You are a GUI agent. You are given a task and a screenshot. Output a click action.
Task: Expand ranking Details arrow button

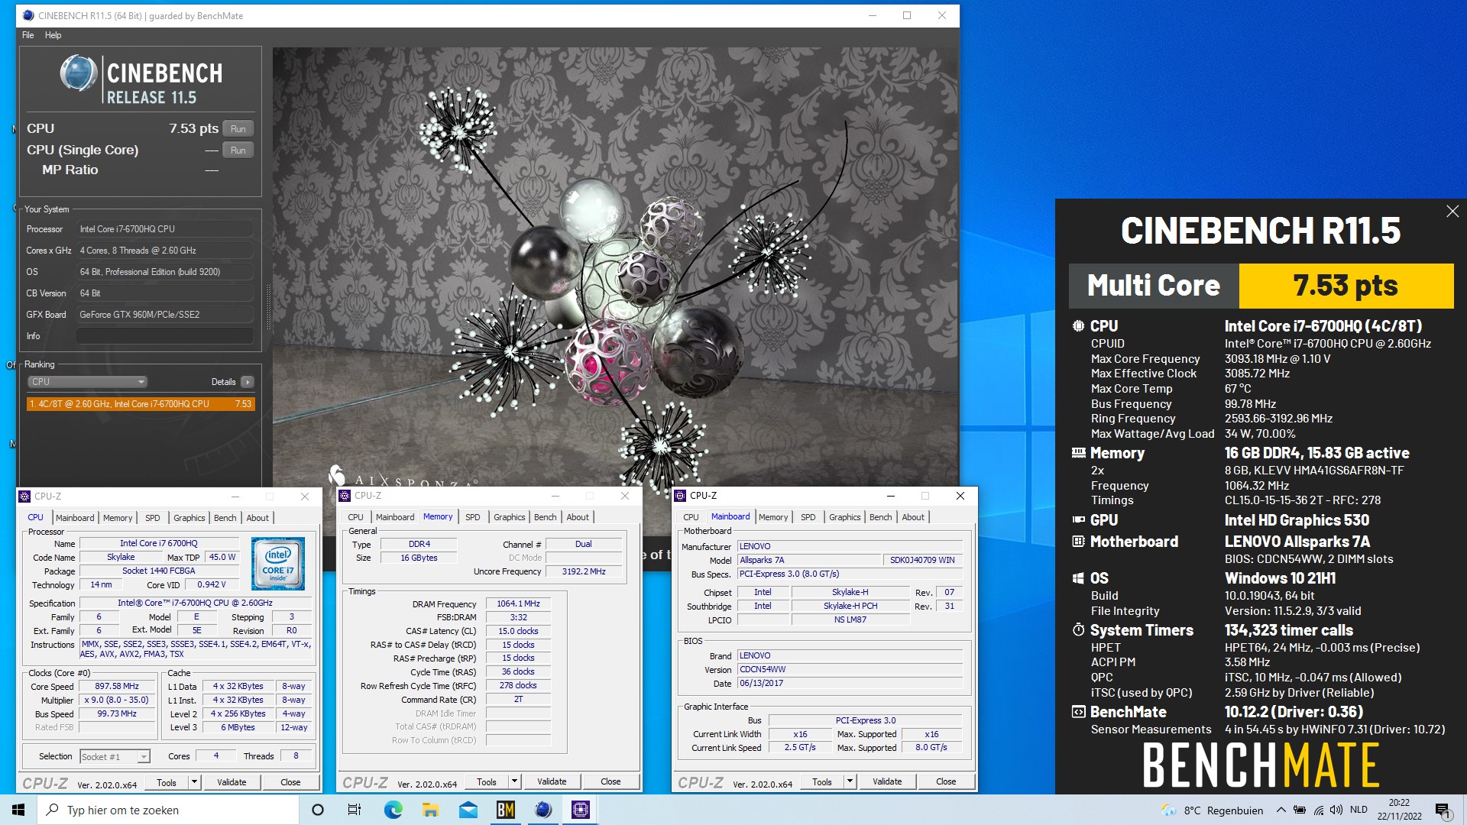pos(248,382)
